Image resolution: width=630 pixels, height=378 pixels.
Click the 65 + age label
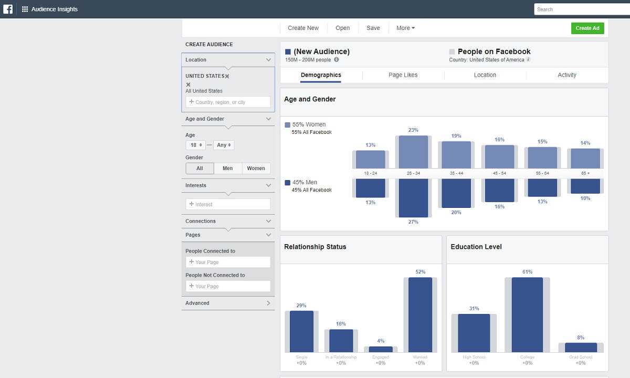click(x=585, y=173)
